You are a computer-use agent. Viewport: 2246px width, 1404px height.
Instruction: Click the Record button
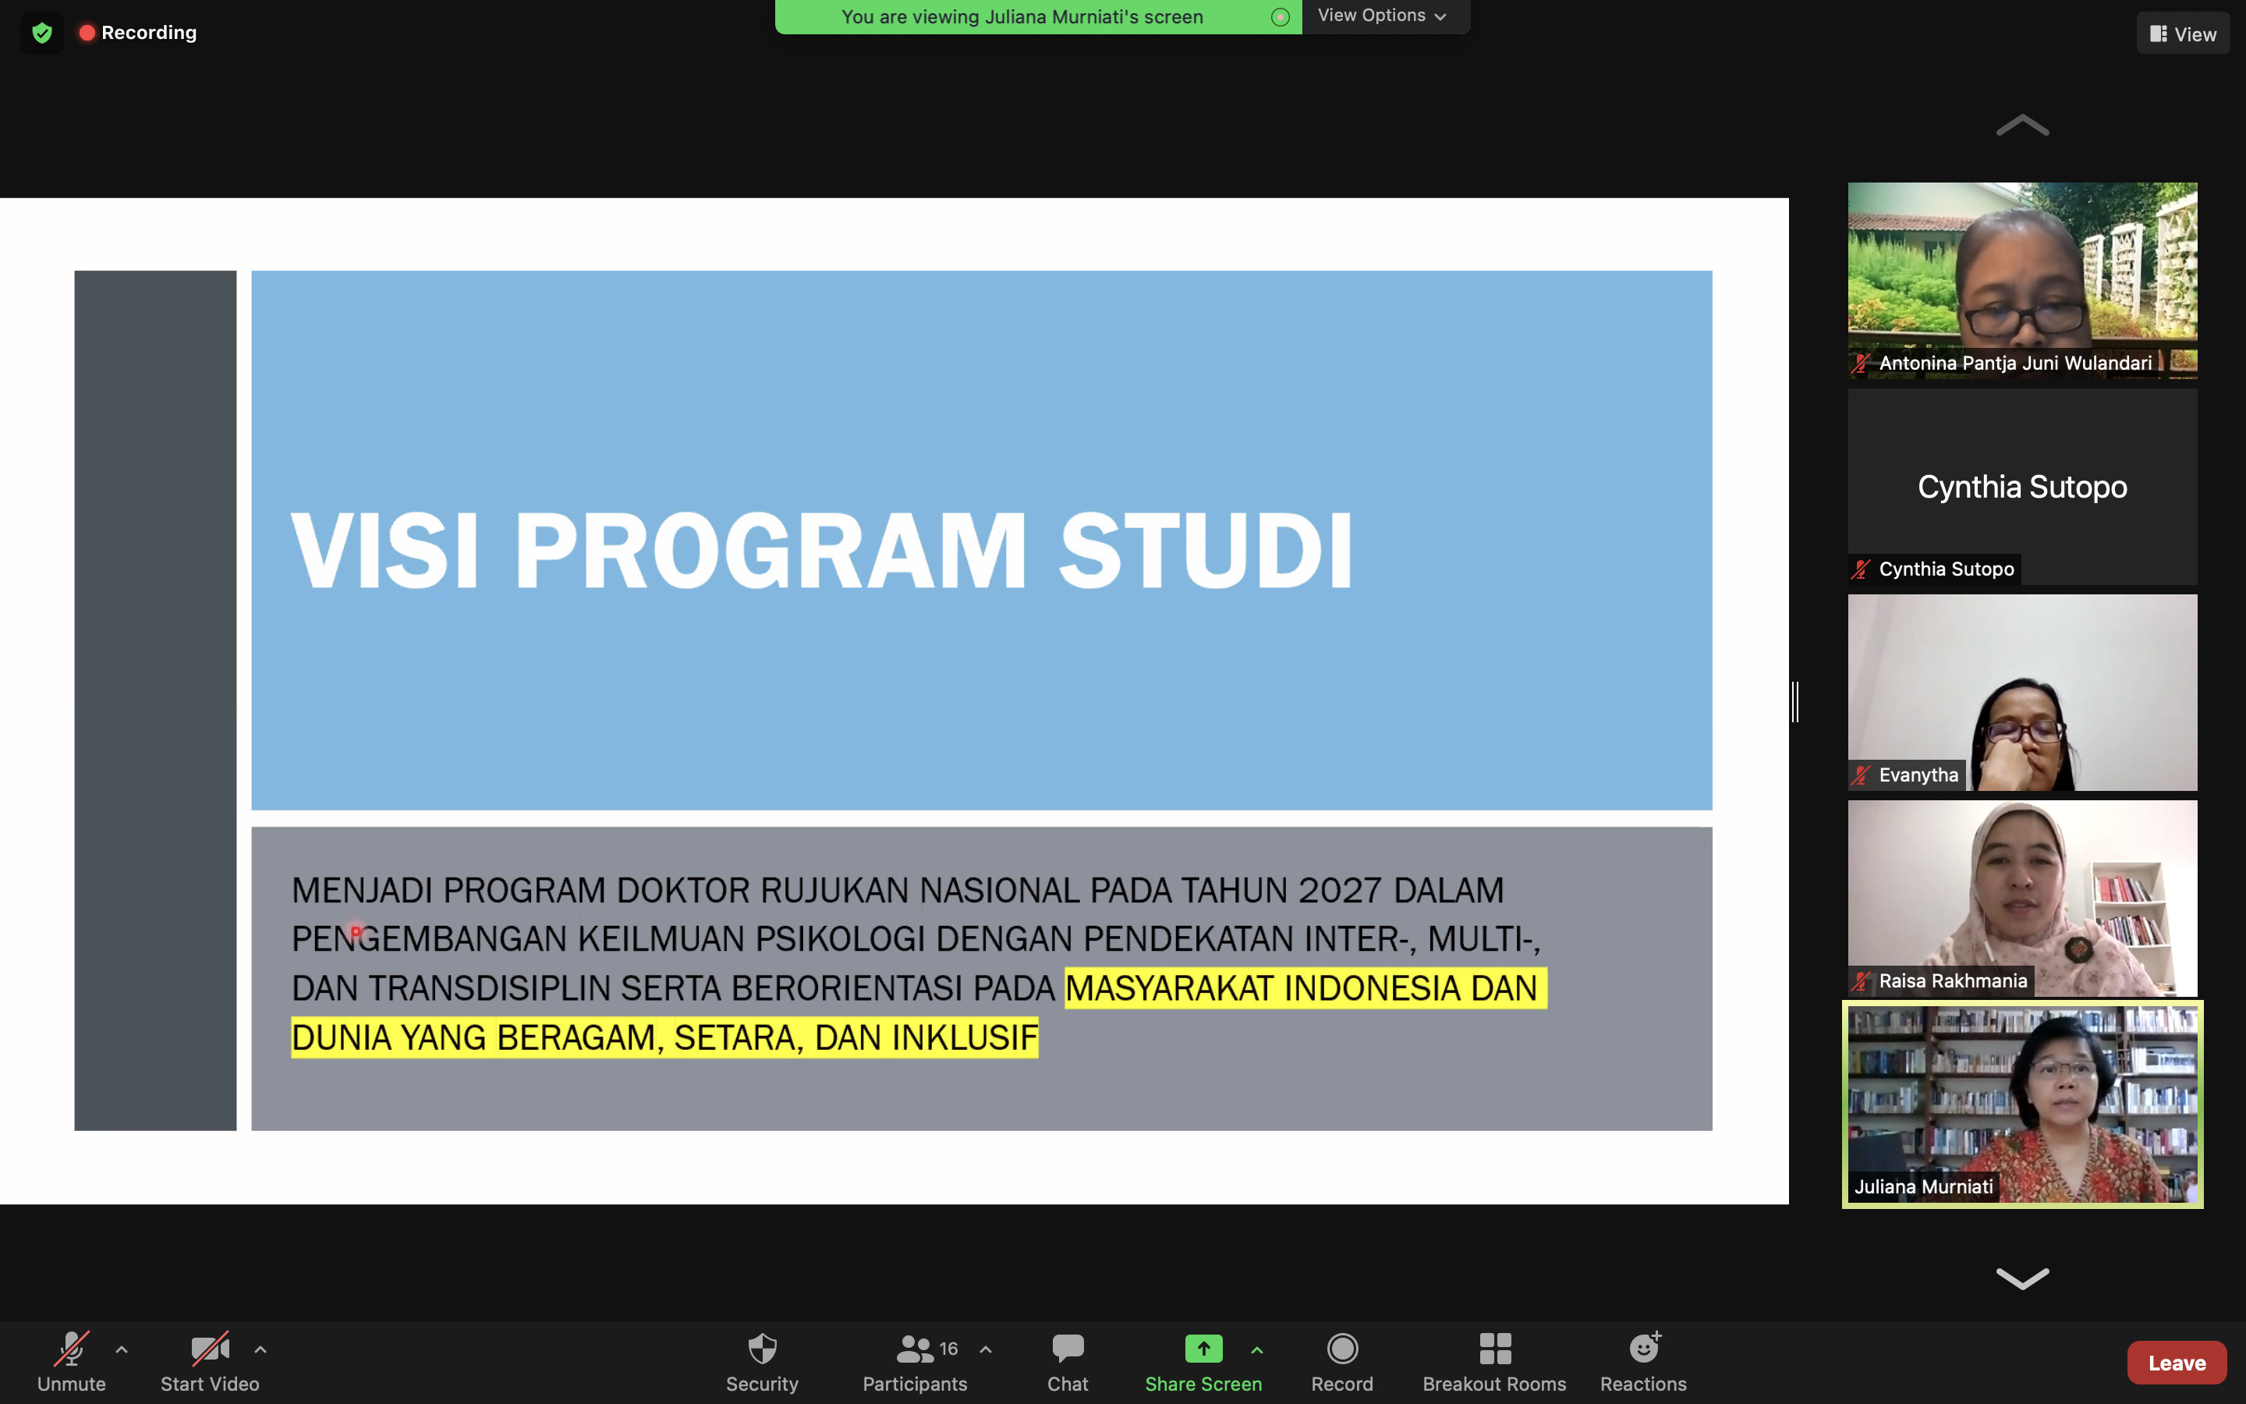click(1342, 1362)
